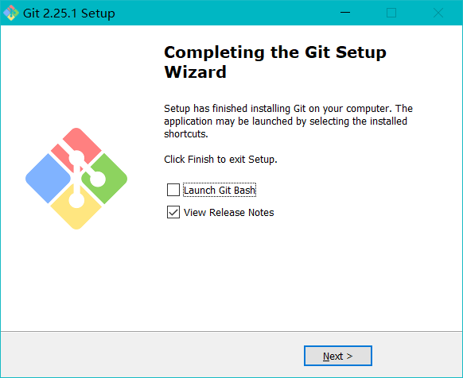The width and height of the screenshot is (463, 378).
Task: Click the View Release Notes label text
Action: (x=228, y=212)
